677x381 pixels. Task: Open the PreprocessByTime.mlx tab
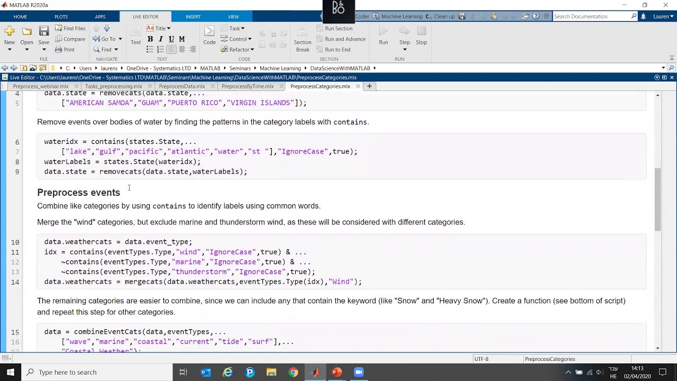[248, 86]
